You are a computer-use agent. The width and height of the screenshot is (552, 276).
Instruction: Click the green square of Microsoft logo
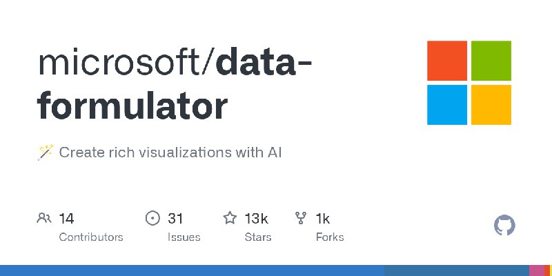click(491, 61)
